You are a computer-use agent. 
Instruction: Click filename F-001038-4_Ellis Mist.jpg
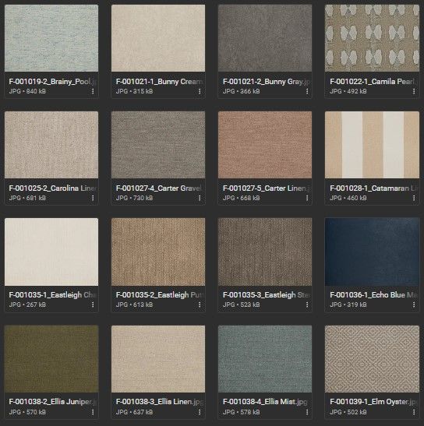pyautogui.click(x=265, y=402)
